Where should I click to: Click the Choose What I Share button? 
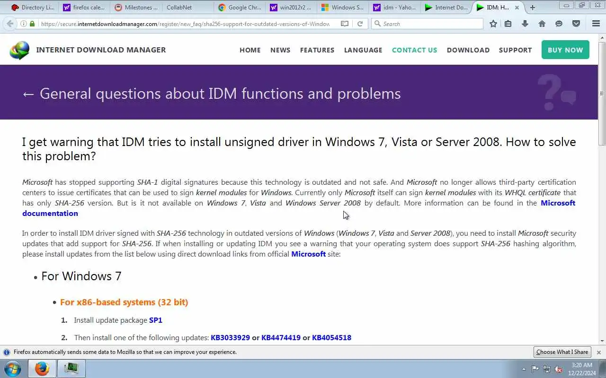coord(562,352)
